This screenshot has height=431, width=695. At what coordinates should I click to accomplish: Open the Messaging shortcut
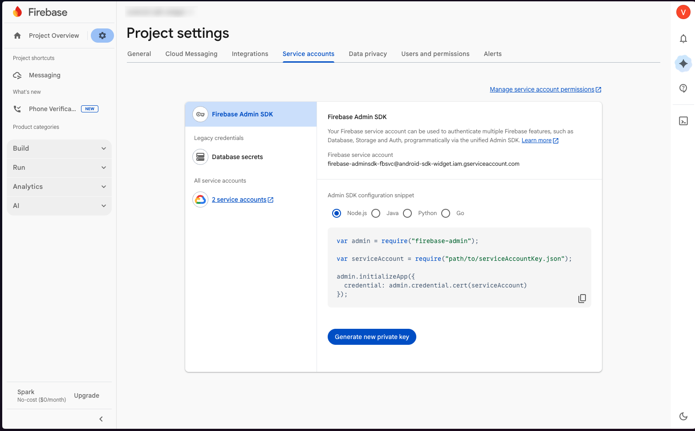44,75
